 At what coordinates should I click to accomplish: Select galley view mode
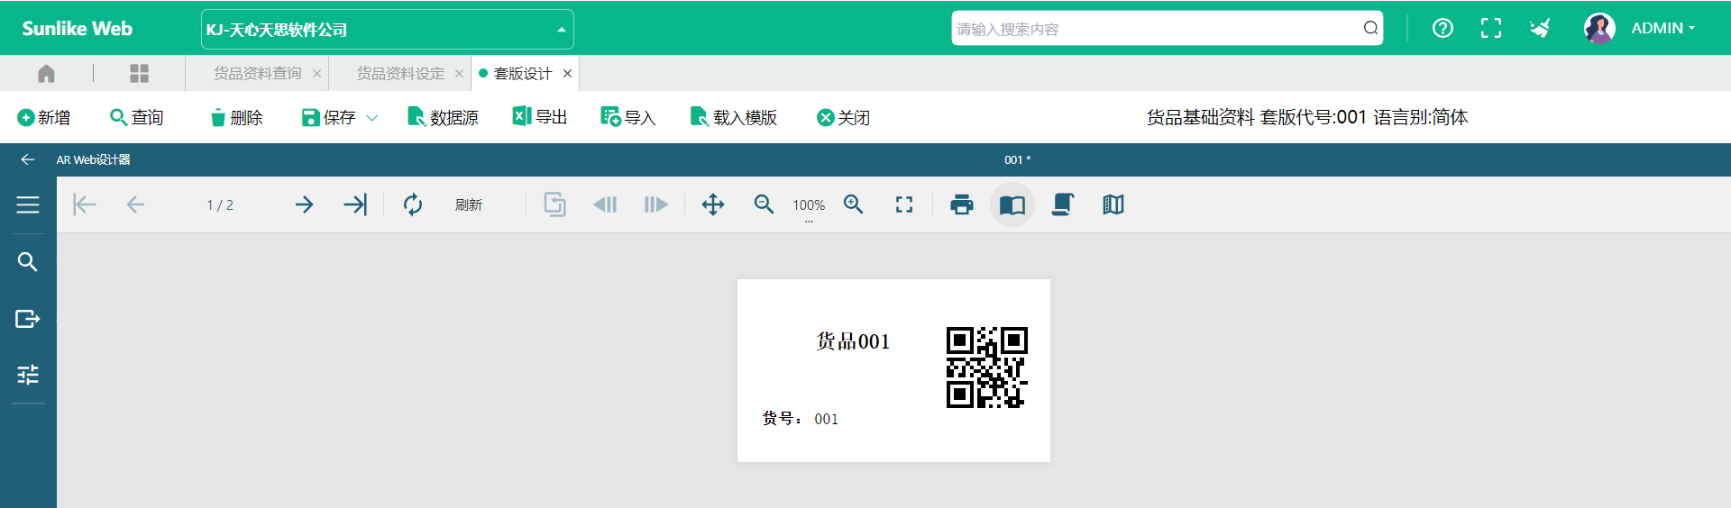tap(1113, 204)
